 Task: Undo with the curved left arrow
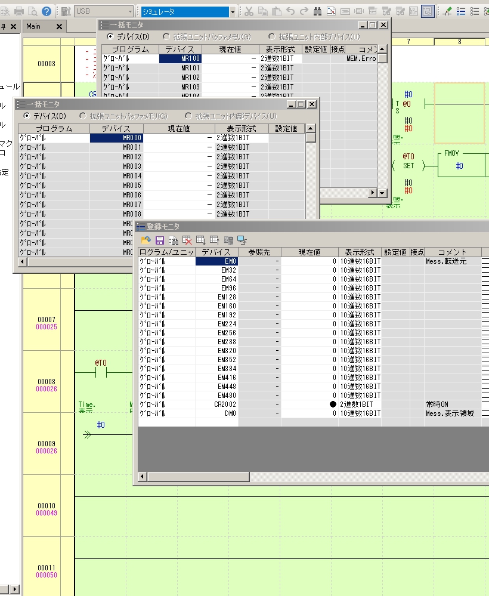pos(290,11)
